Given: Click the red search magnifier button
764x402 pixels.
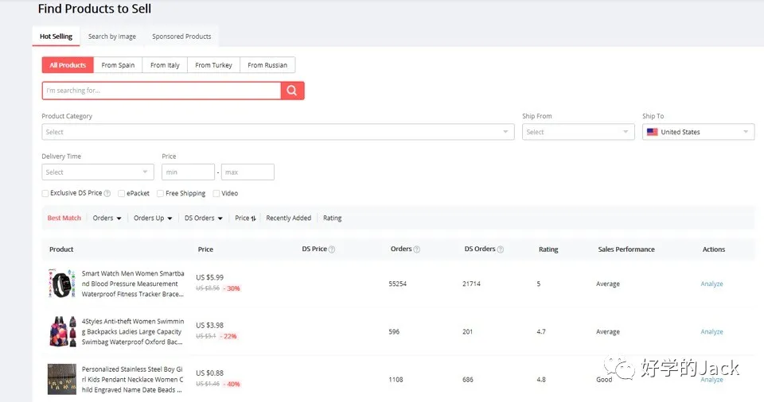Looking at the screenshot, I should 292,91.
